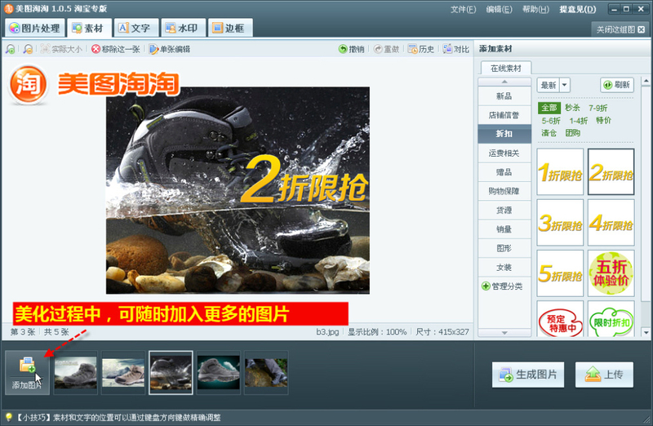Screen dimensions: 653x426
Task: Switch to the 水印 tab
Action: click(182, 29)
